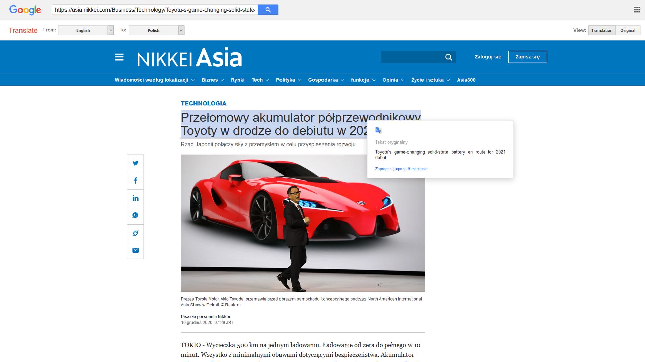Click the date 10 grudnia 2020
Image resolution: width=645 pixels, height=362 pixels.
[207, 323]
